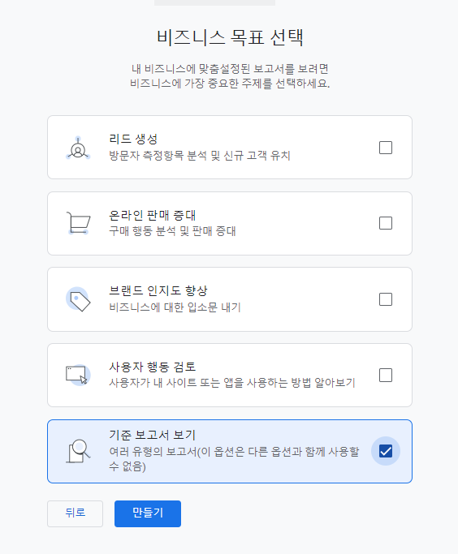This screenshot has height=554, width=458.
Task: Select the 사용자 행동 검토 checkbox
Action: coord(386,376)
